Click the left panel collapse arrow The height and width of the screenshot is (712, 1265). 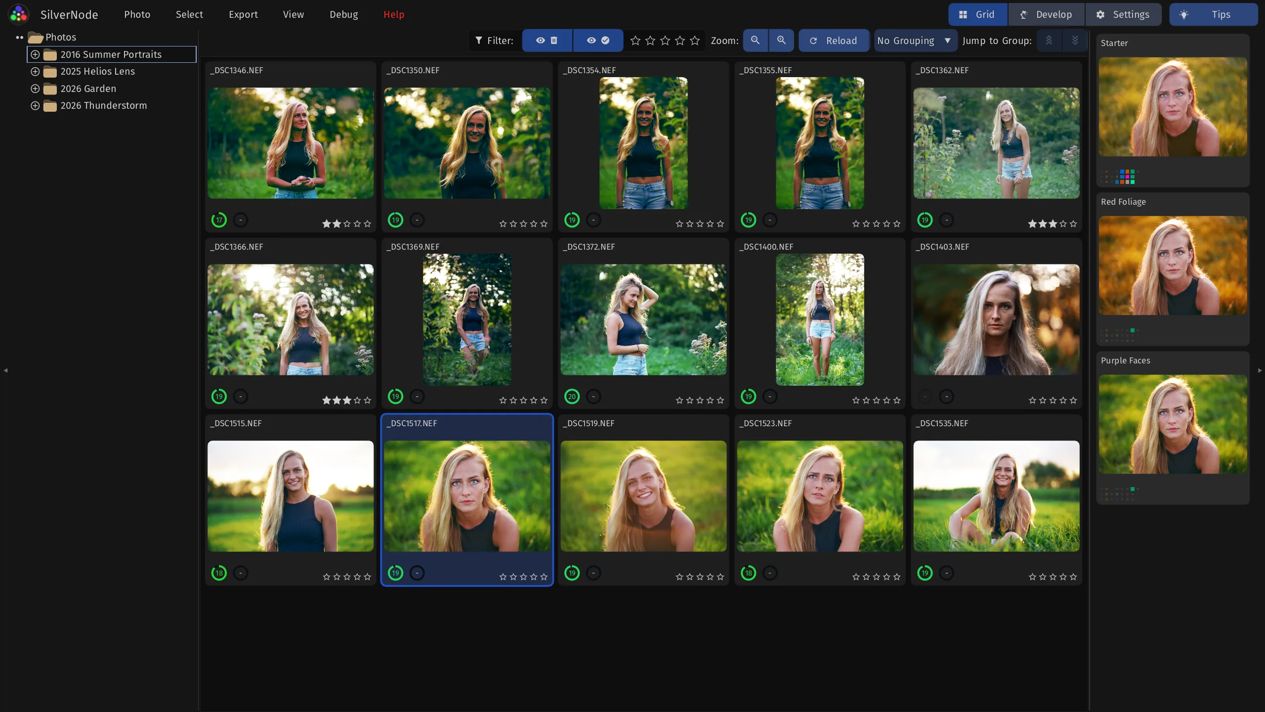coord(5,370)
